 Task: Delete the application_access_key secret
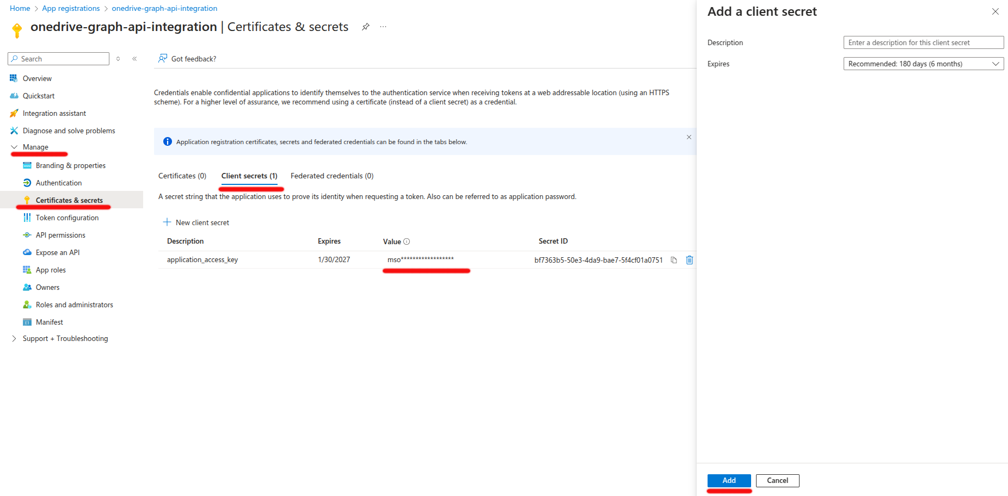(690, 260)
